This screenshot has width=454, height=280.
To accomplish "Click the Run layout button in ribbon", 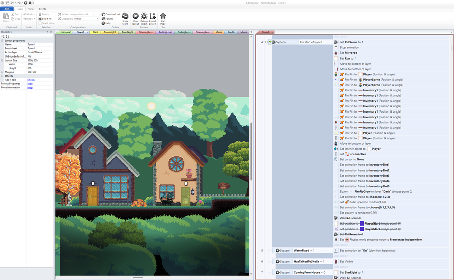I will coord(135,19).
